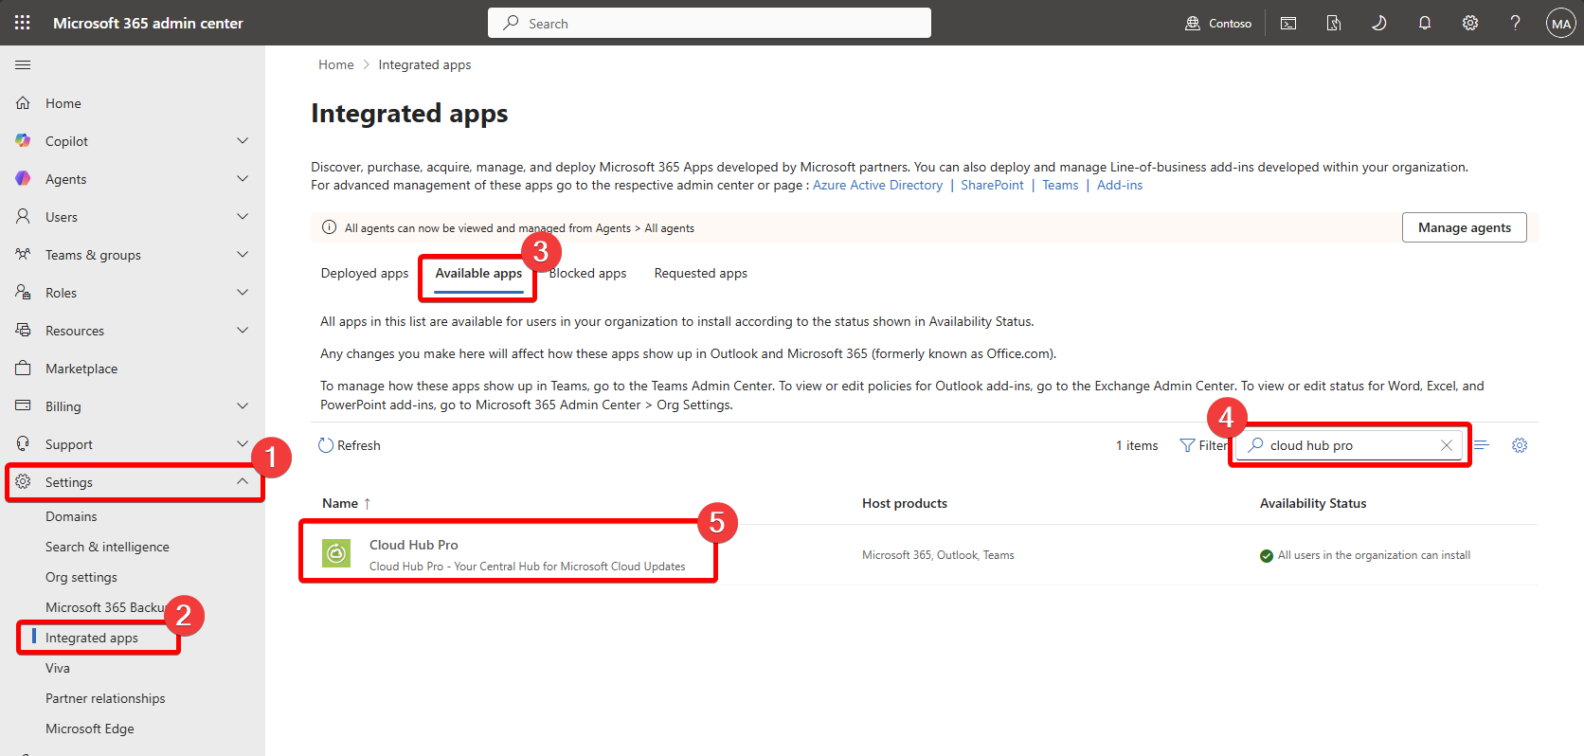Click the info icon in agents banner
Image resolution: width=1584 pixels, height=756 pixels.
coord(329,227)
